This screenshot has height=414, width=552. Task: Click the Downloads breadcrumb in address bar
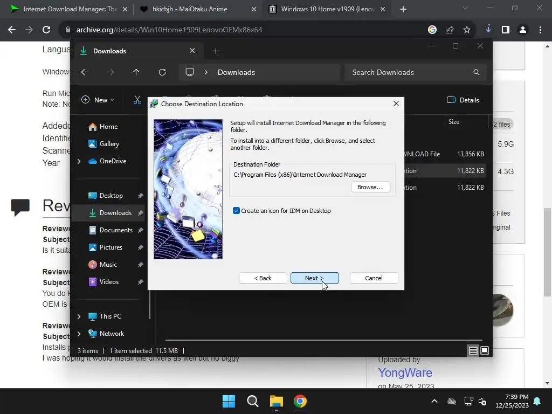coord(236,72)
